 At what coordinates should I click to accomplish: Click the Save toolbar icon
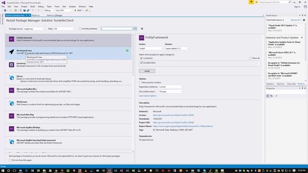(25, 11)
